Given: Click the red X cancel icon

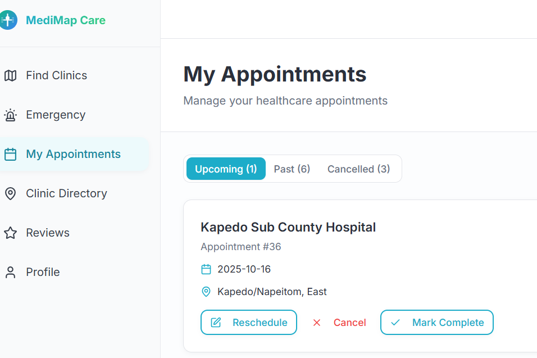Looking at the screenshot, I should pyautogui.click(x=317, y=323).
